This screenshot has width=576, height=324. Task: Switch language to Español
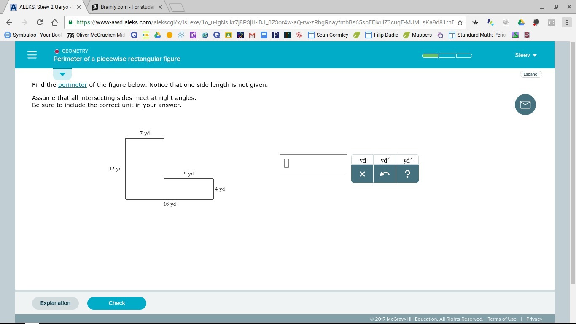[x=531, y=74]
